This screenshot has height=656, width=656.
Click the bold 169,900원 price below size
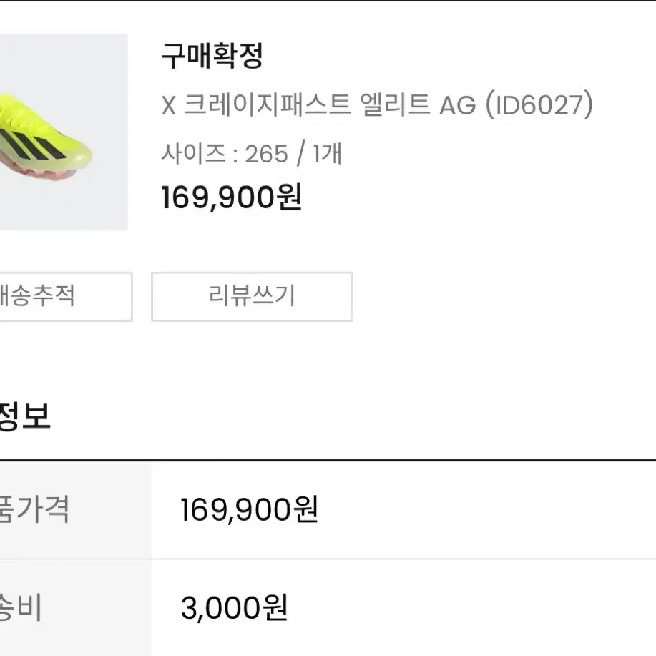pos(231,197)
